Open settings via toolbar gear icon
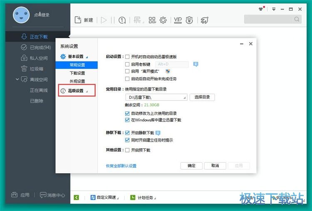The height and width of the screenshot is (211, 312). tap(163, 20)
